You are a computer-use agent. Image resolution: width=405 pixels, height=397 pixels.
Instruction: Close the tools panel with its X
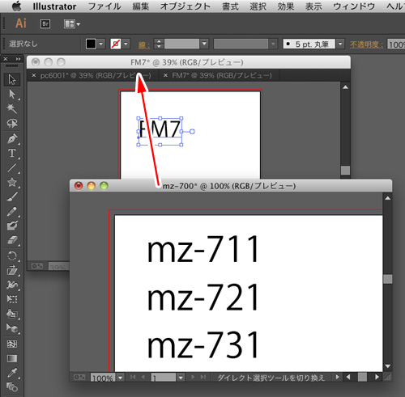(6, 59)
